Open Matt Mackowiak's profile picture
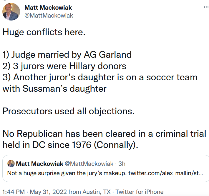Screen dimensions: 209x196 [11, 12]
